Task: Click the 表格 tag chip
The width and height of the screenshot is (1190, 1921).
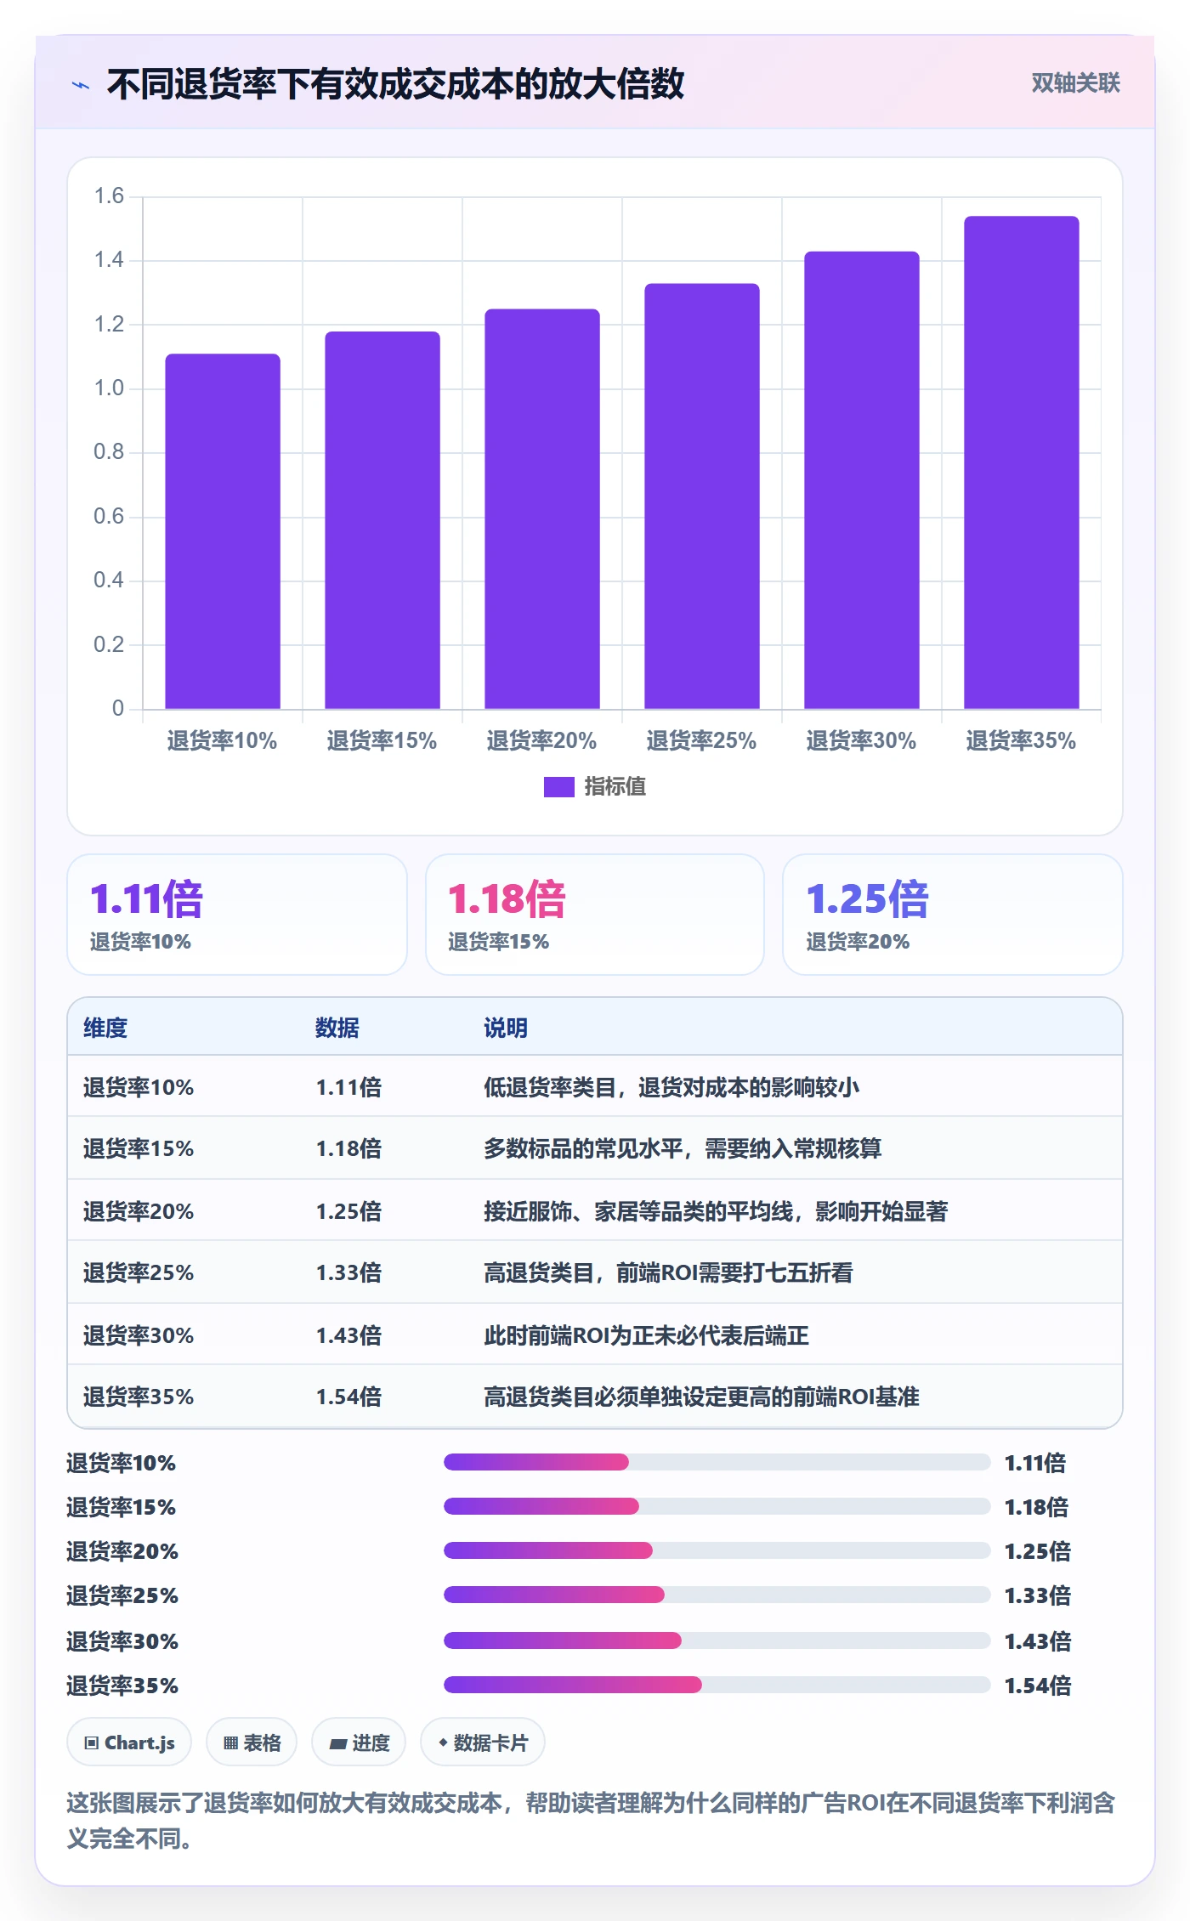Action: (252, 1742)
